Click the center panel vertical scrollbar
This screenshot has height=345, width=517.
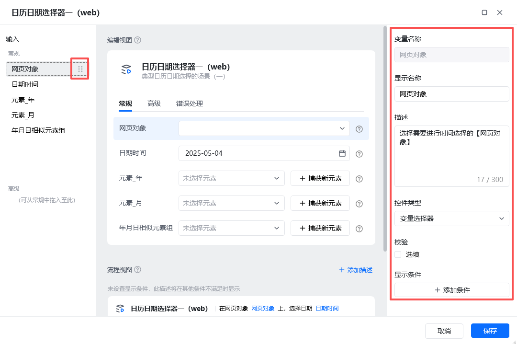coord(385,138)
